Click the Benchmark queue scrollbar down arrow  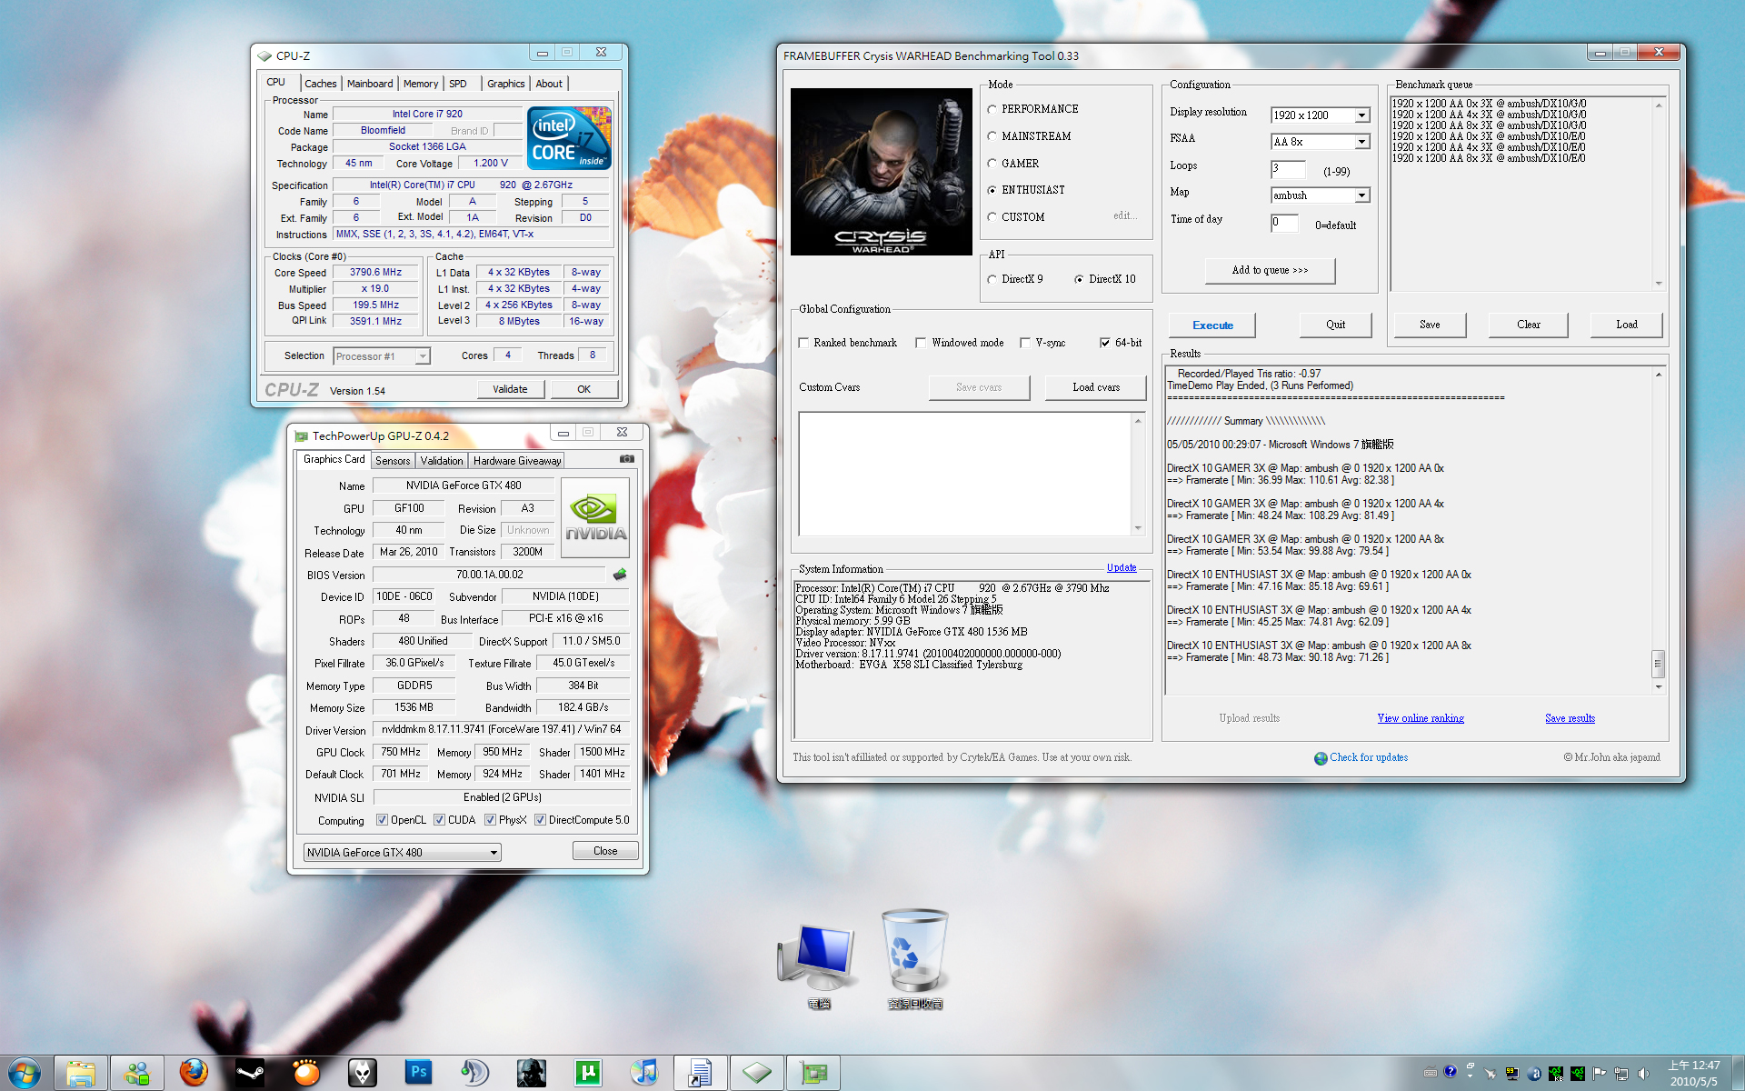1659,283
